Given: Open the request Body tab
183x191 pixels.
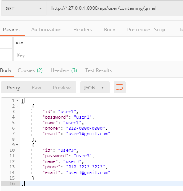Looking at the screenshot, I should 110,30.
